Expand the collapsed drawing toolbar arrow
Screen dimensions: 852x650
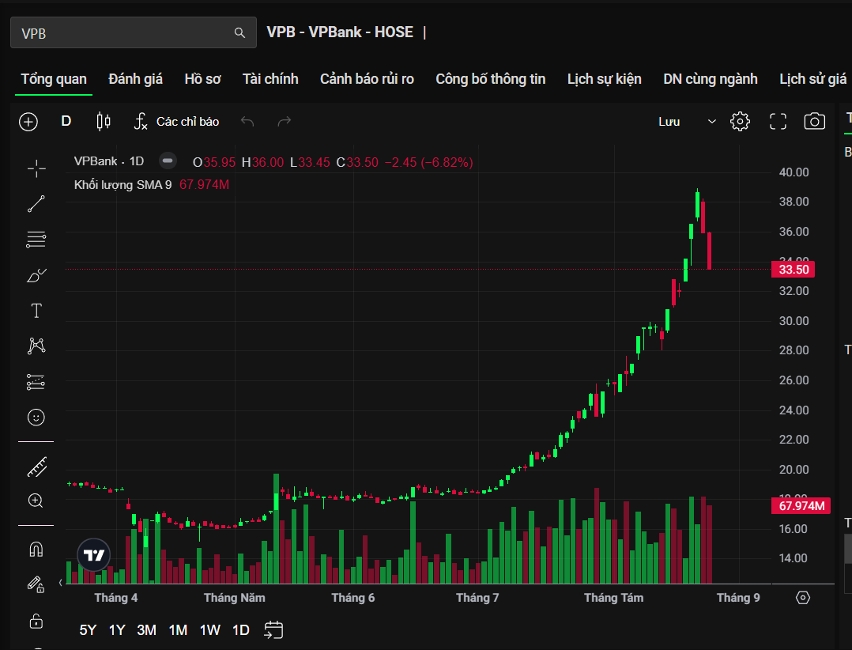[x=60, y=583]
